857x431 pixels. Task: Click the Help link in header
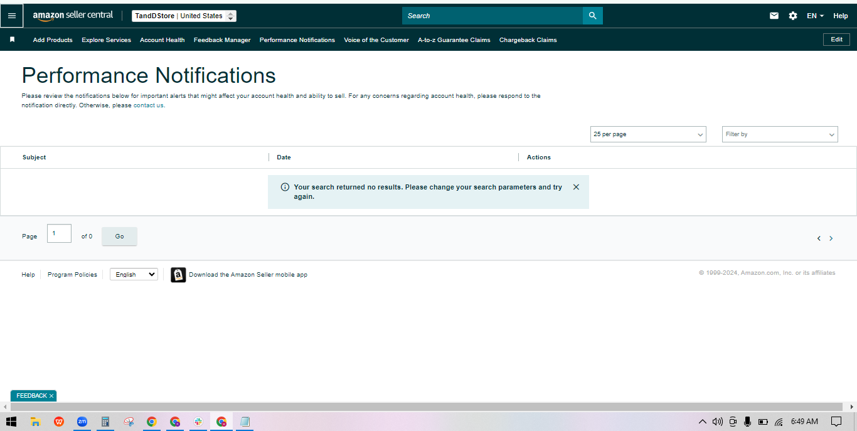click(x=841, y=16)
